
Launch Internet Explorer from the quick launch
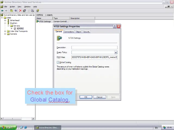click(x=26, y=128)
